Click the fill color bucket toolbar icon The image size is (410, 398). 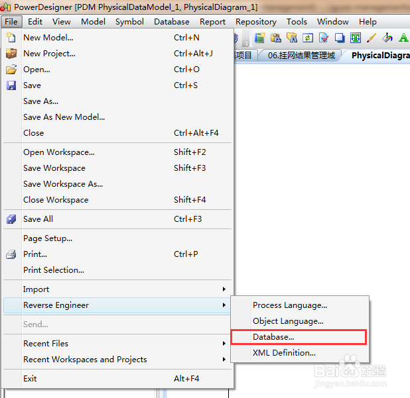387,38
